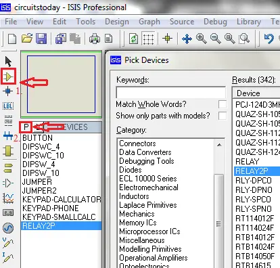Select the Current Probe Mode tool

click(x=8, y=258)
